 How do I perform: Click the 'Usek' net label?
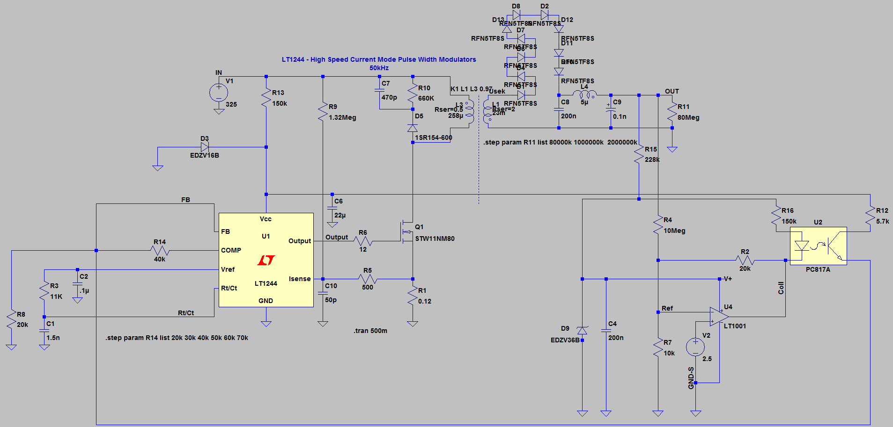coord(497,91)
